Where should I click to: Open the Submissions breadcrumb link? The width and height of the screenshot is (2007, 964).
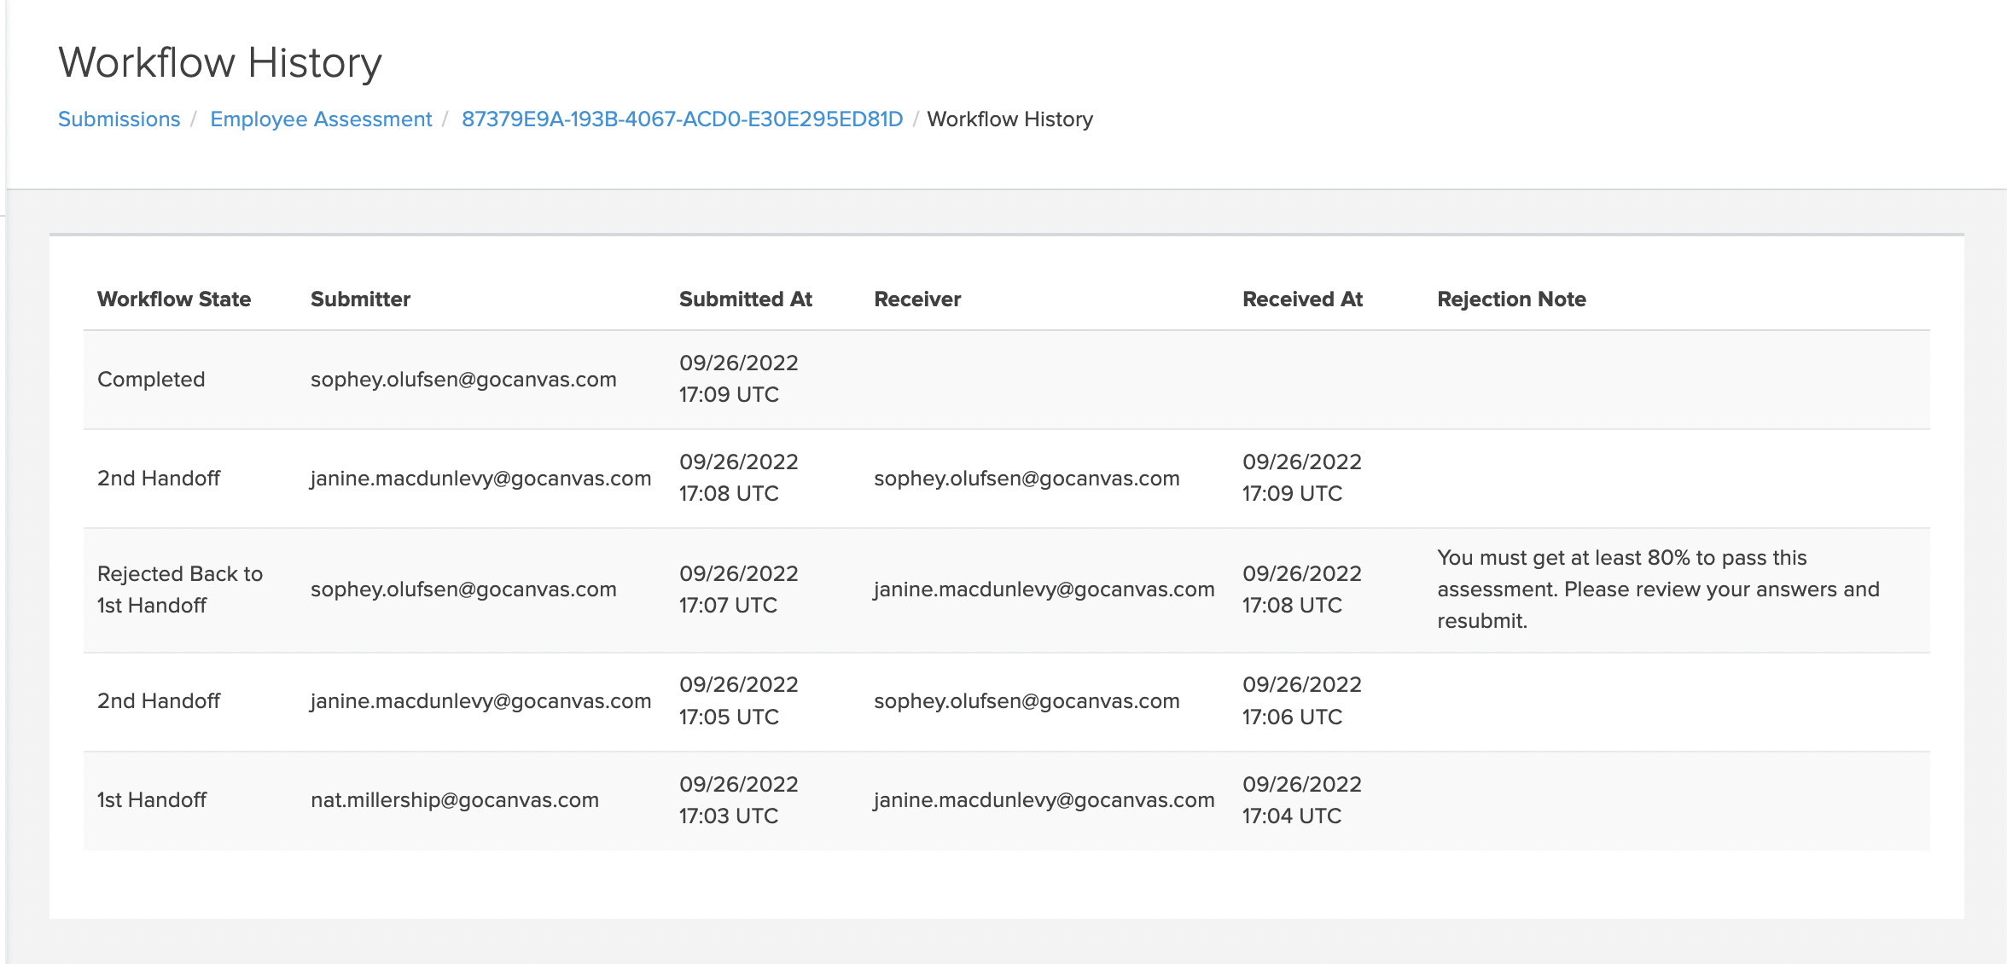[x=119, y=119]
